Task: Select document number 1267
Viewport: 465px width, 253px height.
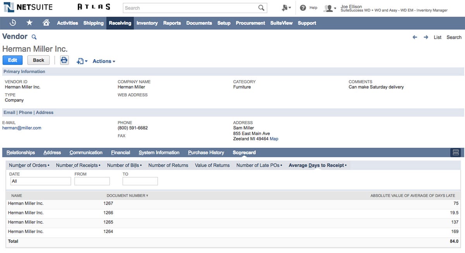Action: click(108, 203)
